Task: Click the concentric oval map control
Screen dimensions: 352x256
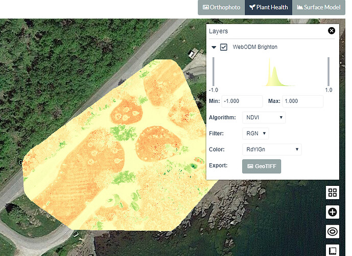Action: pos(333,231)
